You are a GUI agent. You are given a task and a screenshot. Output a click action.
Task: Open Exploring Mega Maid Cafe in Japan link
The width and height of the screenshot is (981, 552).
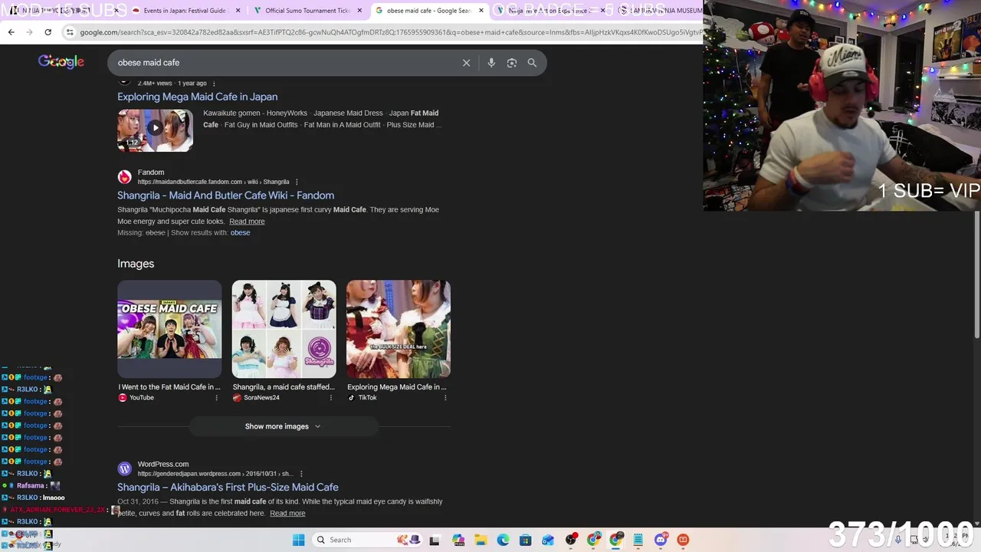click(x=197, y=97)
